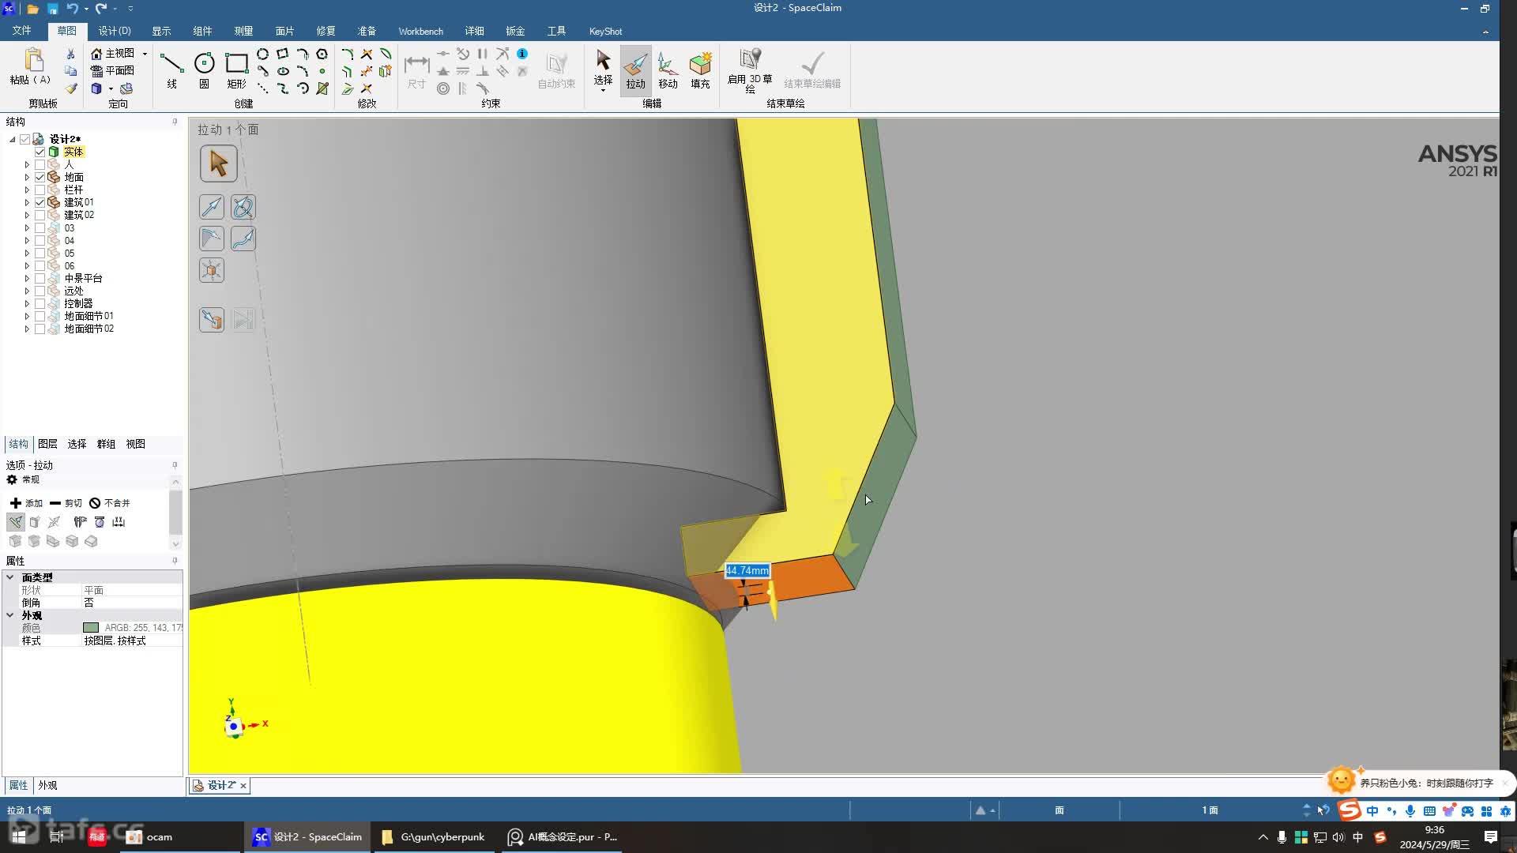Click the 样式 value 按图层, 按样式
The width and height of the screenshot is (1517, 853).
115,641
